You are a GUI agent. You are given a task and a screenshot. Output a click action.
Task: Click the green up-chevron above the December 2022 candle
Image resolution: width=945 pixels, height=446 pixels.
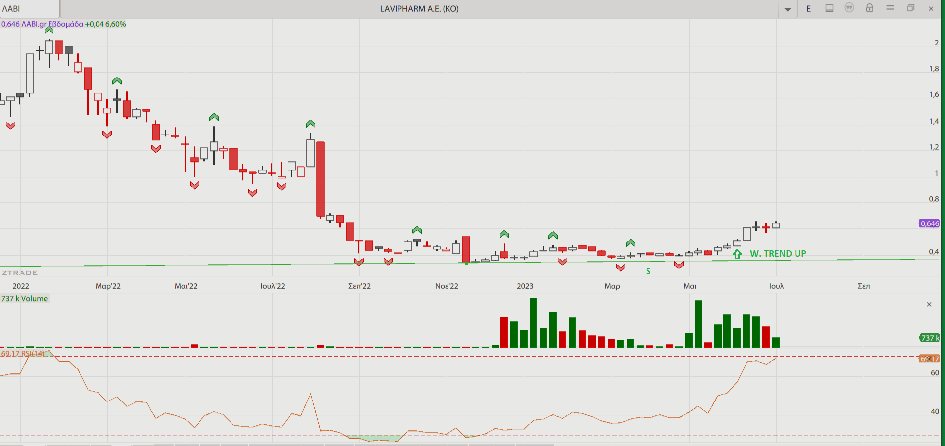[504, 234]
